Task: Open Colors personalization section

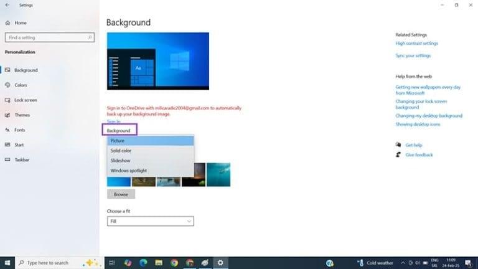Action: (21, 85)
